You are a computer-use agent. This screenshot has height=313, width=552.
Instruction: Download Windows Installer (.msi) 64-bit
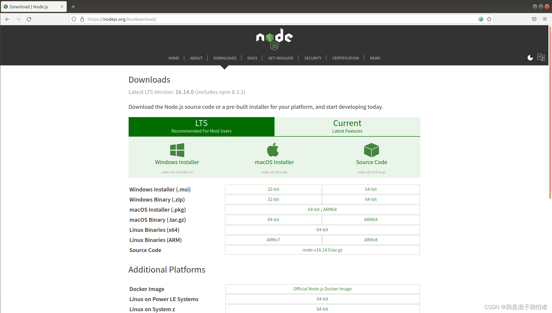tap(371, 189)
